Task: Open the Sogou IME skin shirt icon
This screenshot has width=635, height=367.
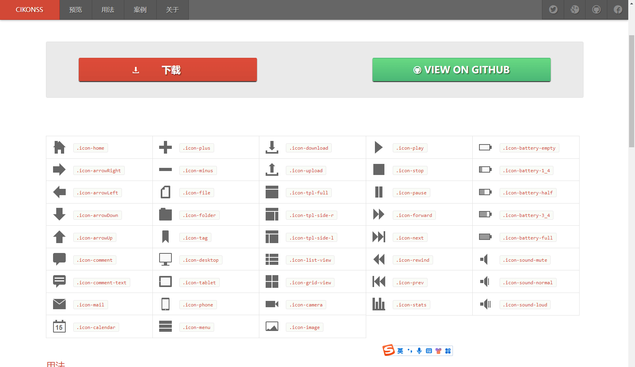Action: point(438,351)
